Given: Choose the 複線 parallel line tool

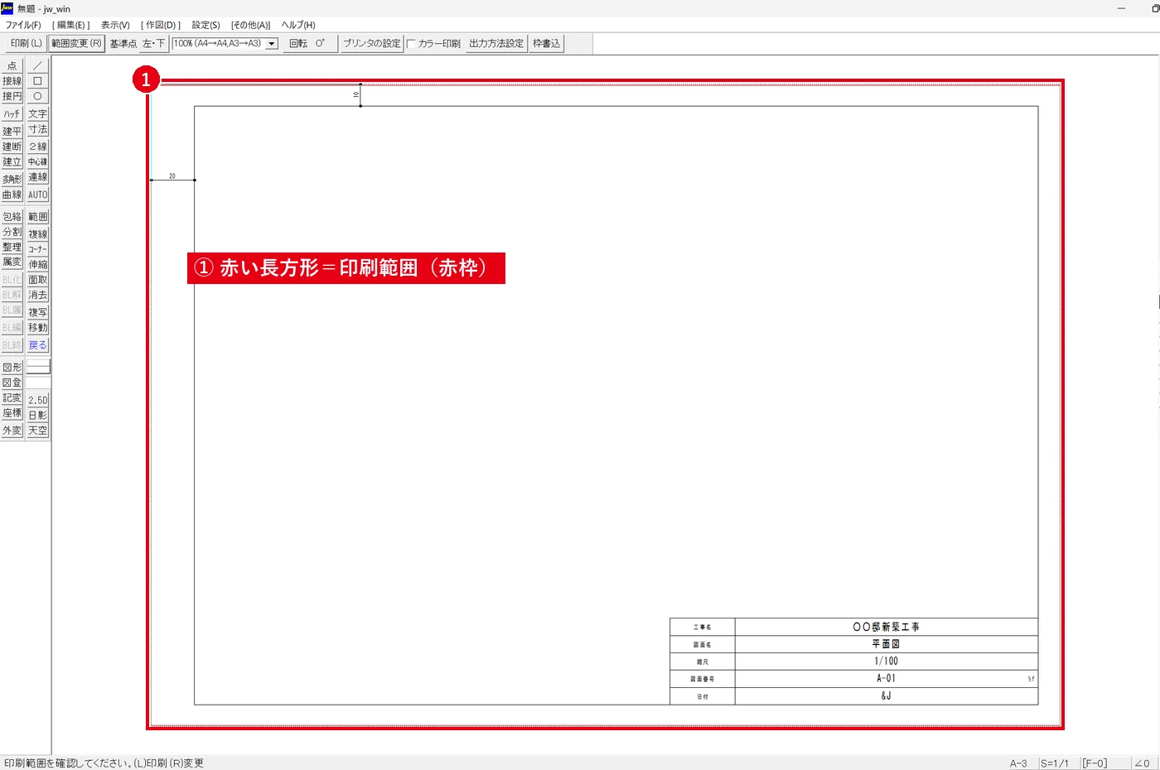Looking at the screenshot, I should point(37,233).
